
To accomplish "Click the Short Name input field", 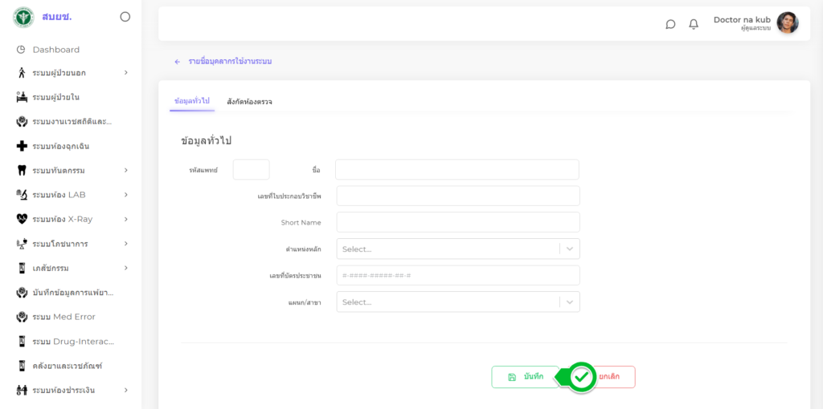I will (457, 222).
